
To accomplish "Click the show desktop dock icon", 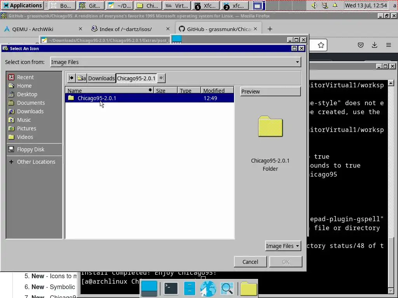I will point(149,289).
